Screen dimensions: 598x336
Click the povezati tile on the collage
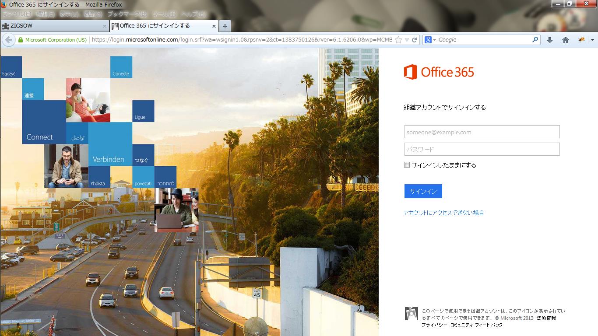point(143,177)
